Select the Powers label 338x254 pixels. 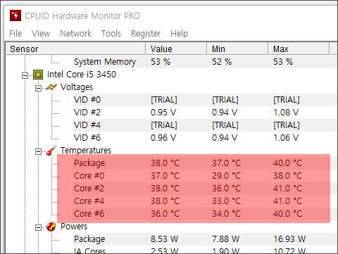tap(74, 227)
